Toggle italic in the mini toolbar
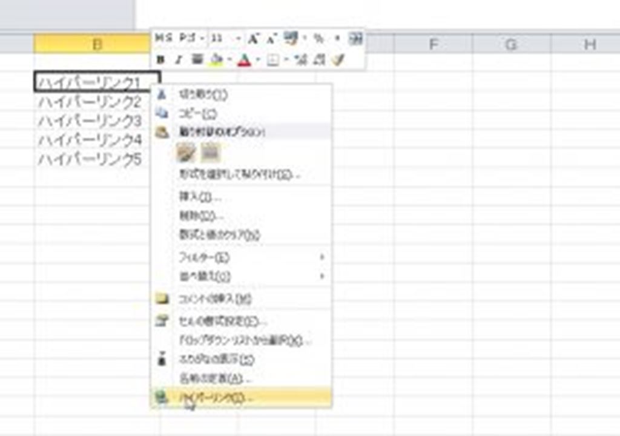The image size is (620, 436). click(179, 60)
